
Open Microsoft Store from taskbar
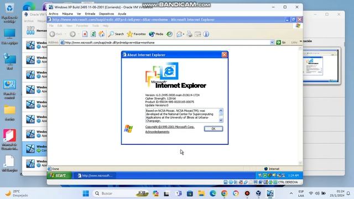[190, 193]
